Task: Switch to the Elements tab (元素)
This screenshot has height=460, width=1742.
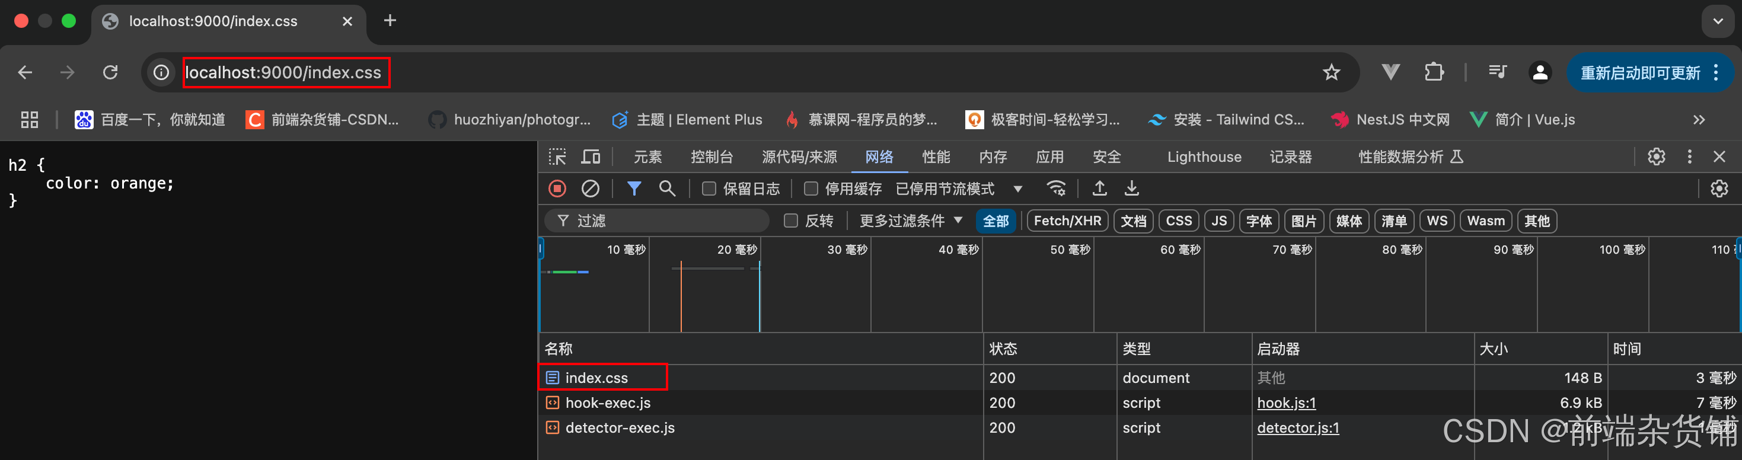Action: coord(647,157)
